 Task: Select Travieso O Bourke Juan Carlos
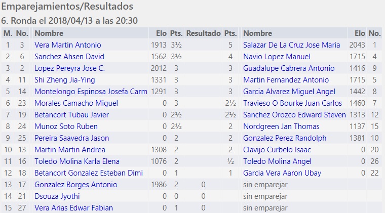293,103
